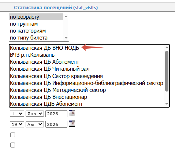Open start day dropdown showing 1
Image resolution: width=175 pixels, height=149 pixels.
(17, 114)
